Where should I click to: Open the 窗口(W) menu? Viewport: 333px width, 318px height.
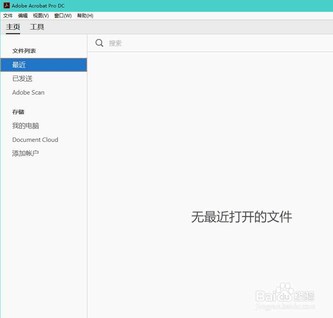tap(63, 16)
